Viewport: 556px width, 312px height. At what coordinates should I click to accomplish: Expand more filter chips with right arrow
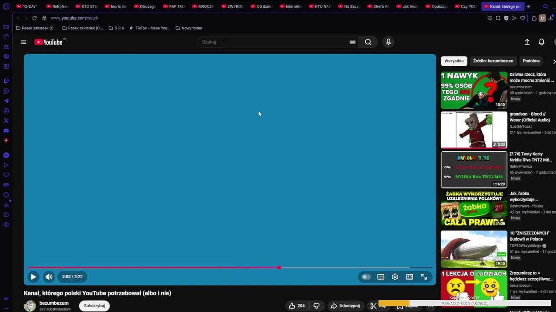[553, 62]
